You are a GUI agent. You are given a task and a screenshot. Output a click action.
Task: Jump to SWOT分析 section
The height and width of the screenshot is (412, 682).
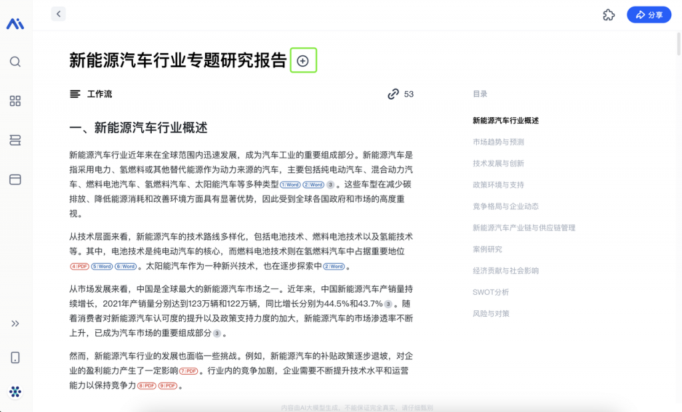pyautogui.click(x=491, y=292)
